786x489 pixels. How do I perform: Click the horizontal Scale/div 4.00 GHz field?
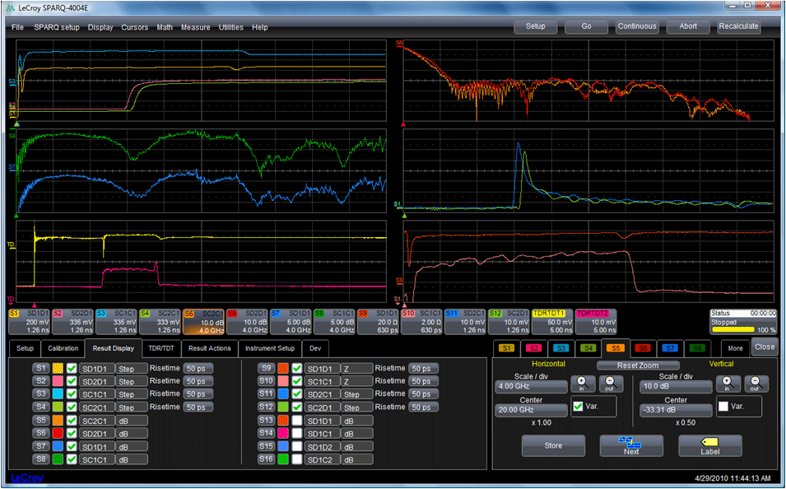531,387
